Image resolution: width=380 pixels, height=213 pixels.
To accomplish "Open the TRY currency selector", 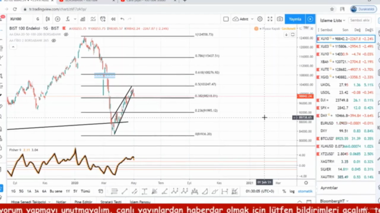I will click(306, 28).
